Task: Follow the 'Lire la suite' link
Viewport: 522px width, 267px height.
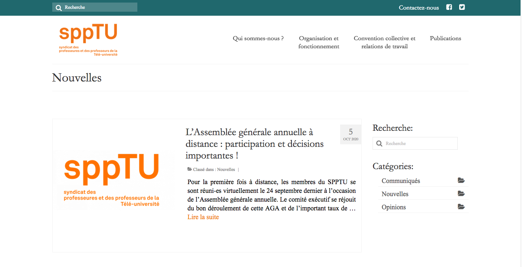Action: [x=203, y=217]
